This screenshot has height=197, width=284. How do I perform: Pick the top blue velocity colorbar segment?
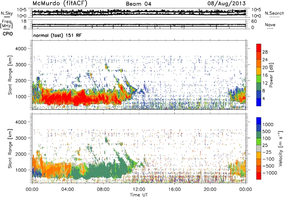(259, 121)
